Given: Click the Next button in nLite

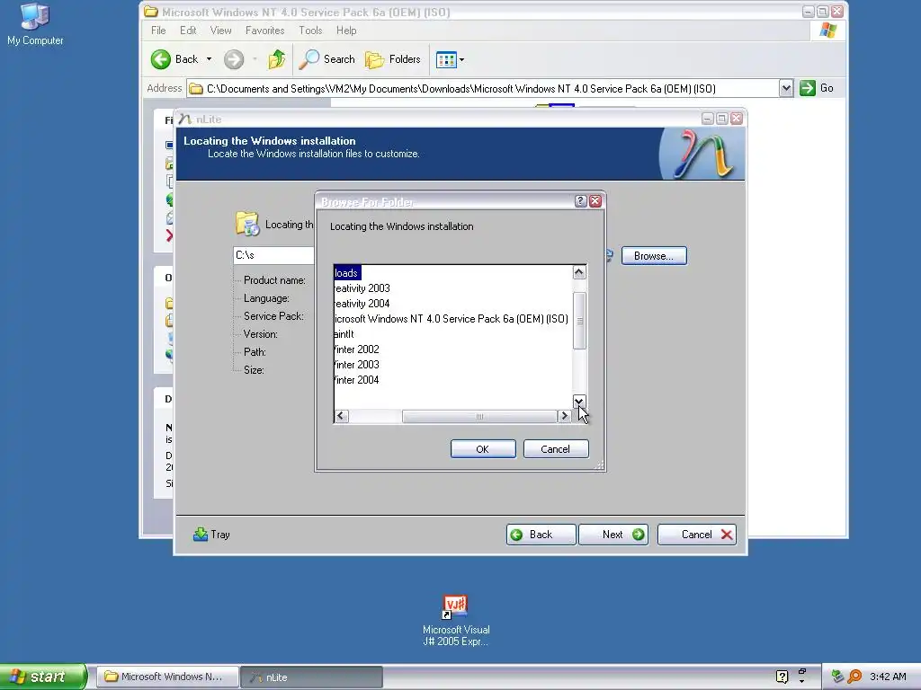Looking at the screenshot, I should pos(613,535).
